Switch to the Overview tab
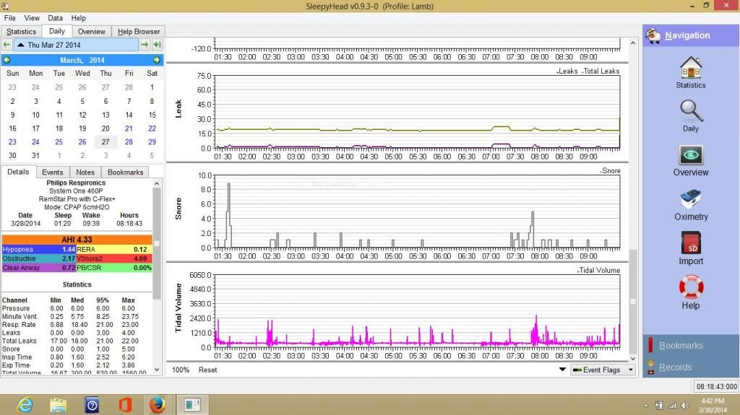Viewport: 740px width, 415px height. tap(92, 32)
